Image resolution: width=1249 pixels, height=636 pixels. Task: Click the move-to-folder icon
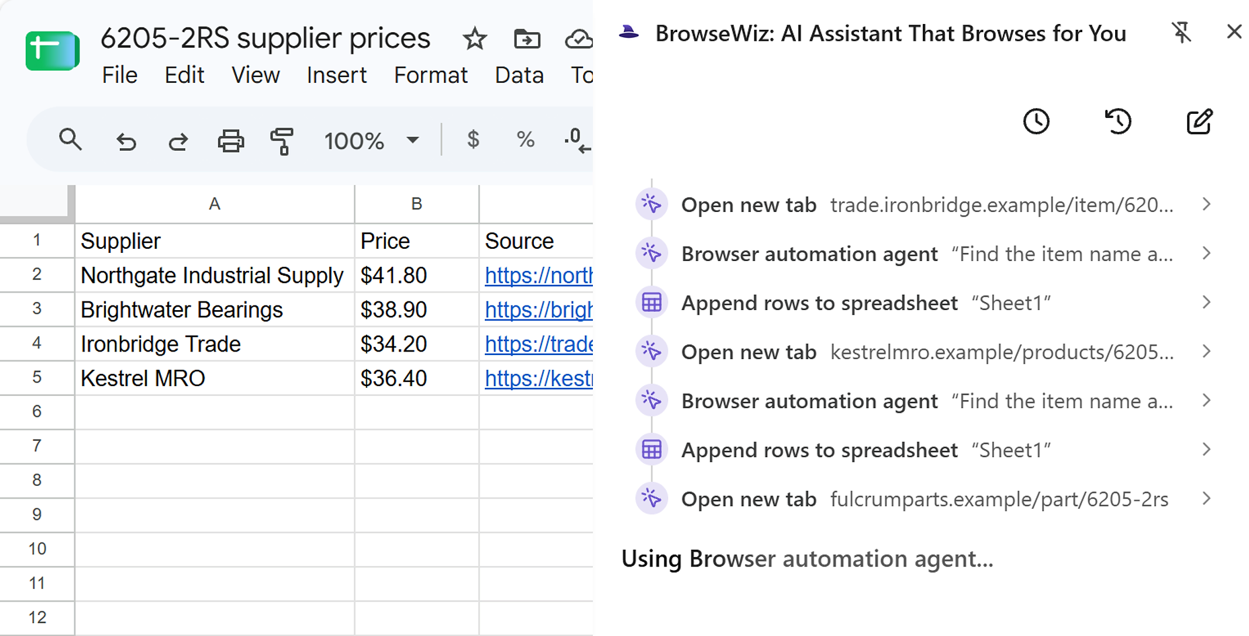point(527,39)
